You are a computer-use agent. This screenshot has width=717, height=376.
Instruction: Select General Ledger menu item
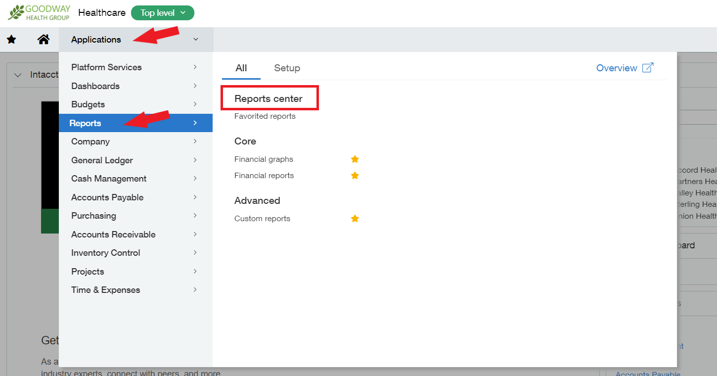click(135, 160)
